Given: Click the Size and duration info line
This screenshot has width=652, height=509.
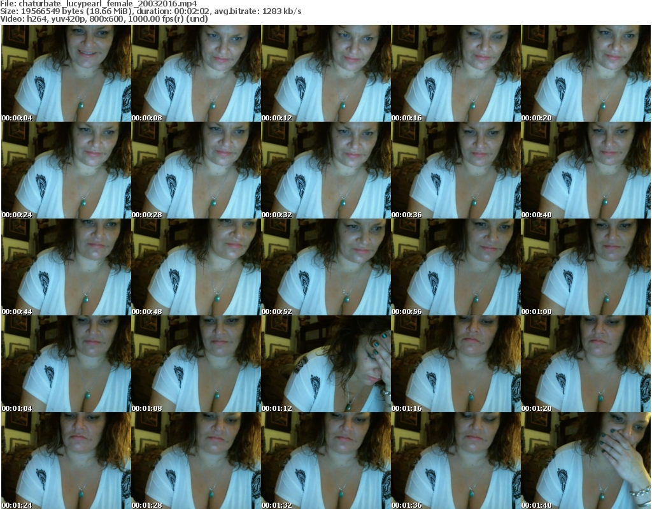Looking at the screenshot, I should [x=150, y=11].
